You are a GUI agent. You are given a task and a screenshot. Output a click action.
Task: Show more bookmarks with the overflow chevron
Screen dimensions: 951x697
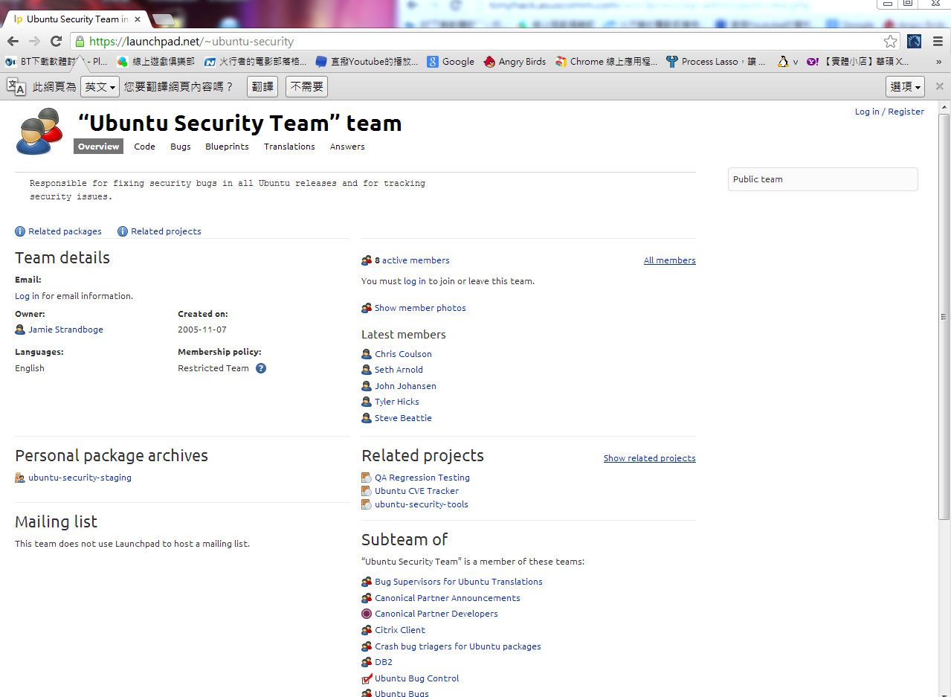click(x=940, y=62)
